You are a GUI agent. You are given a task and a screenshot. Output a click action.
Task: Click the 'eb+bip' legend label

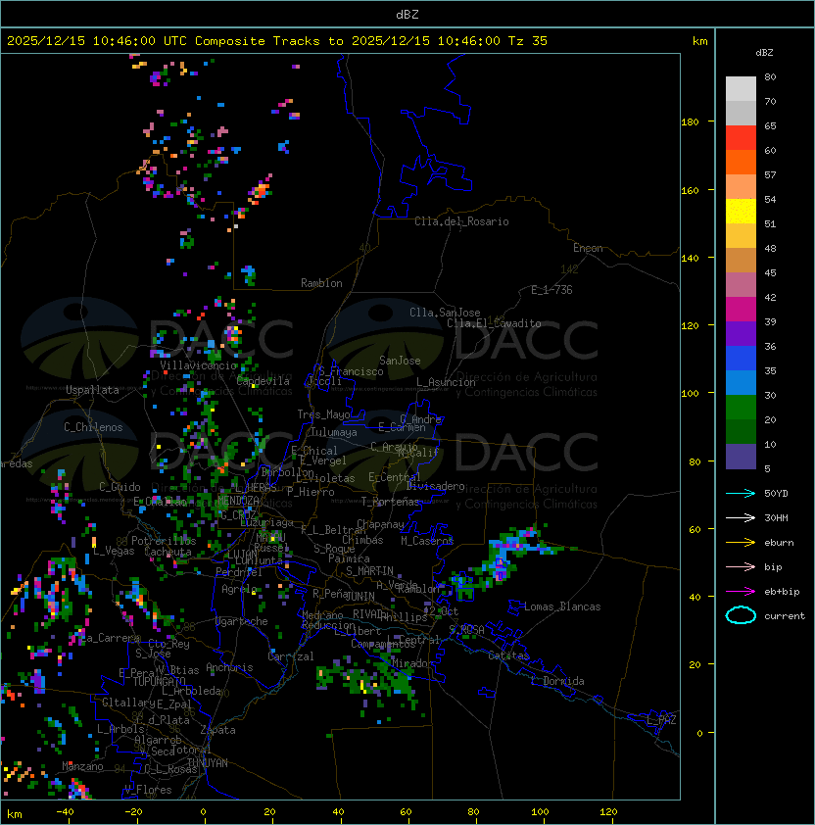coord(782,592)
